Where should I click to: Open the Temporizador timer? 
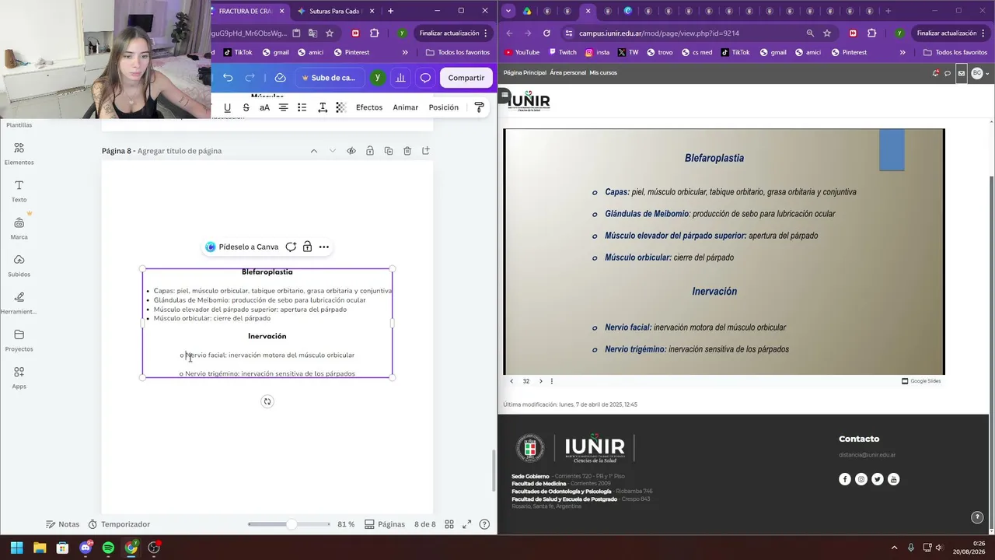point(119,524)
